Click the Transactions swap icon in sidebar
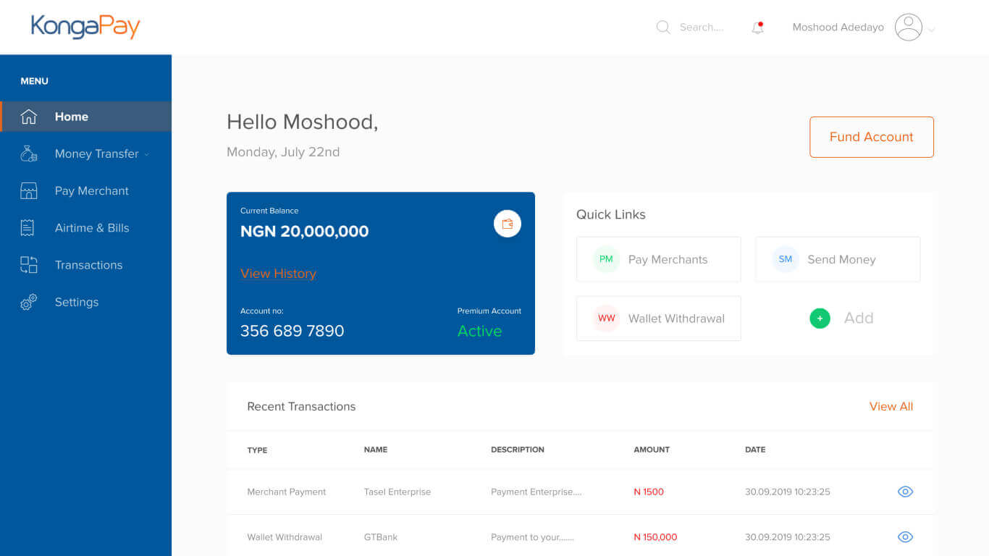This screenshot has height=556, width=989. (28, 265)
